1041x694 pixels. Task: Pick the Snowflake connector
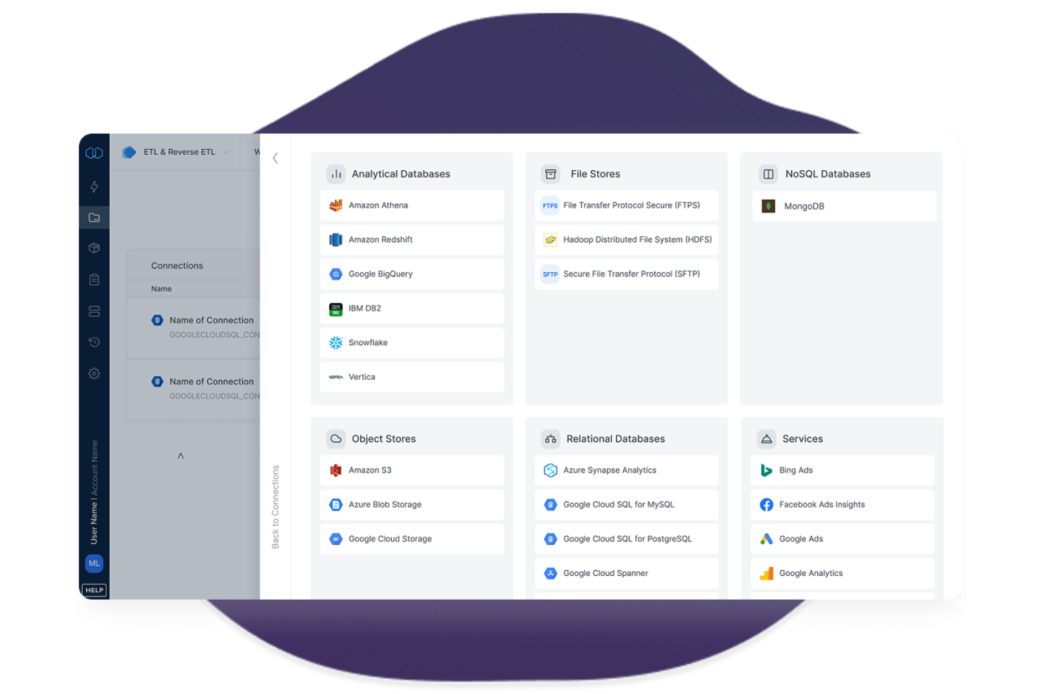click(x=411, y=342)
